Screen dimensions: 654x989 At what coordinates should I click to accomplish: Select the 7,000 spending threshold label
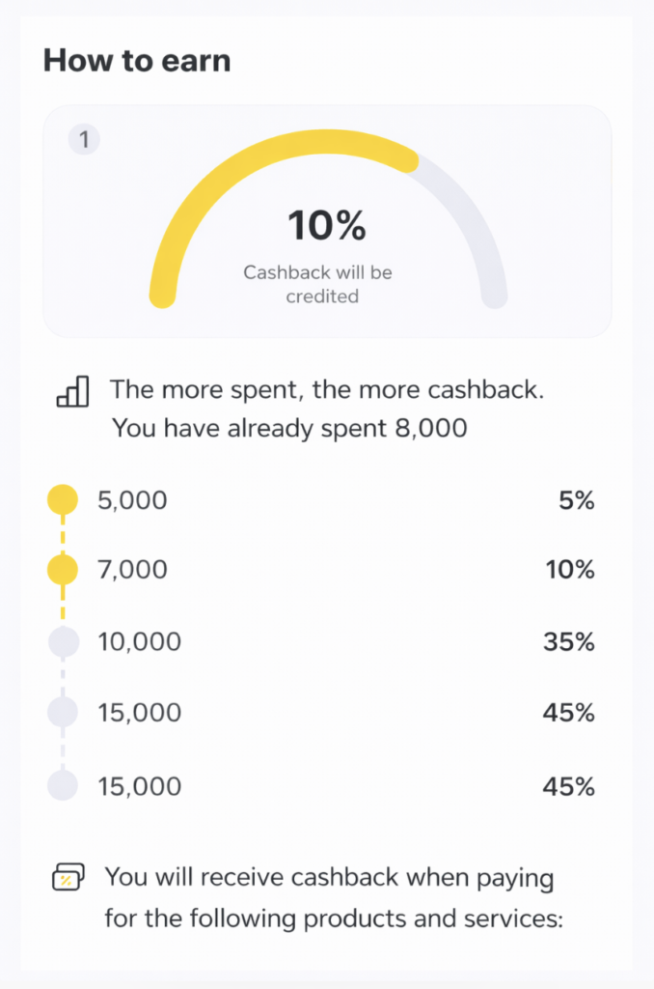(132, 571)
